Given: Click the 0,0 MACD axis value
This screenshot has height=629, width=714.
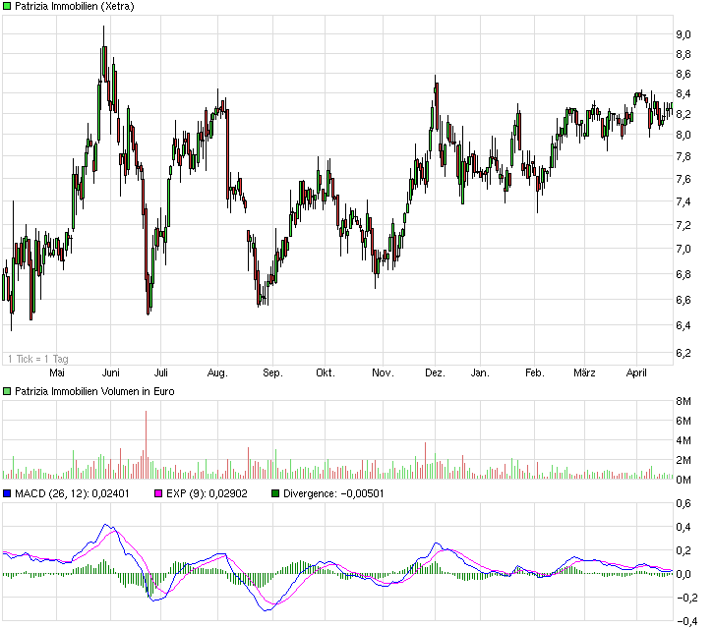Looking at the screenshot, I should [x=684, y=574].
